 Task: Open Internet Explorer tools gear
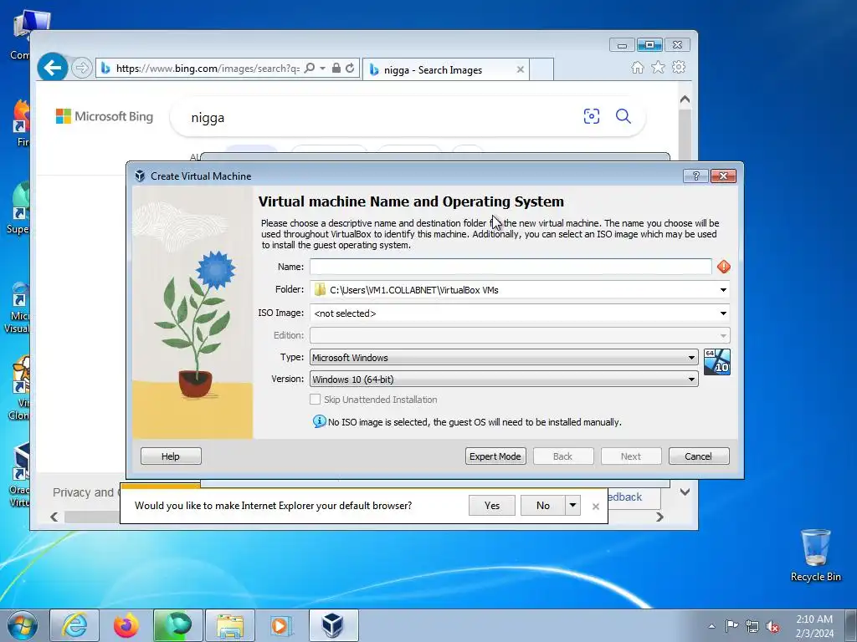click(x=678, y=68)
